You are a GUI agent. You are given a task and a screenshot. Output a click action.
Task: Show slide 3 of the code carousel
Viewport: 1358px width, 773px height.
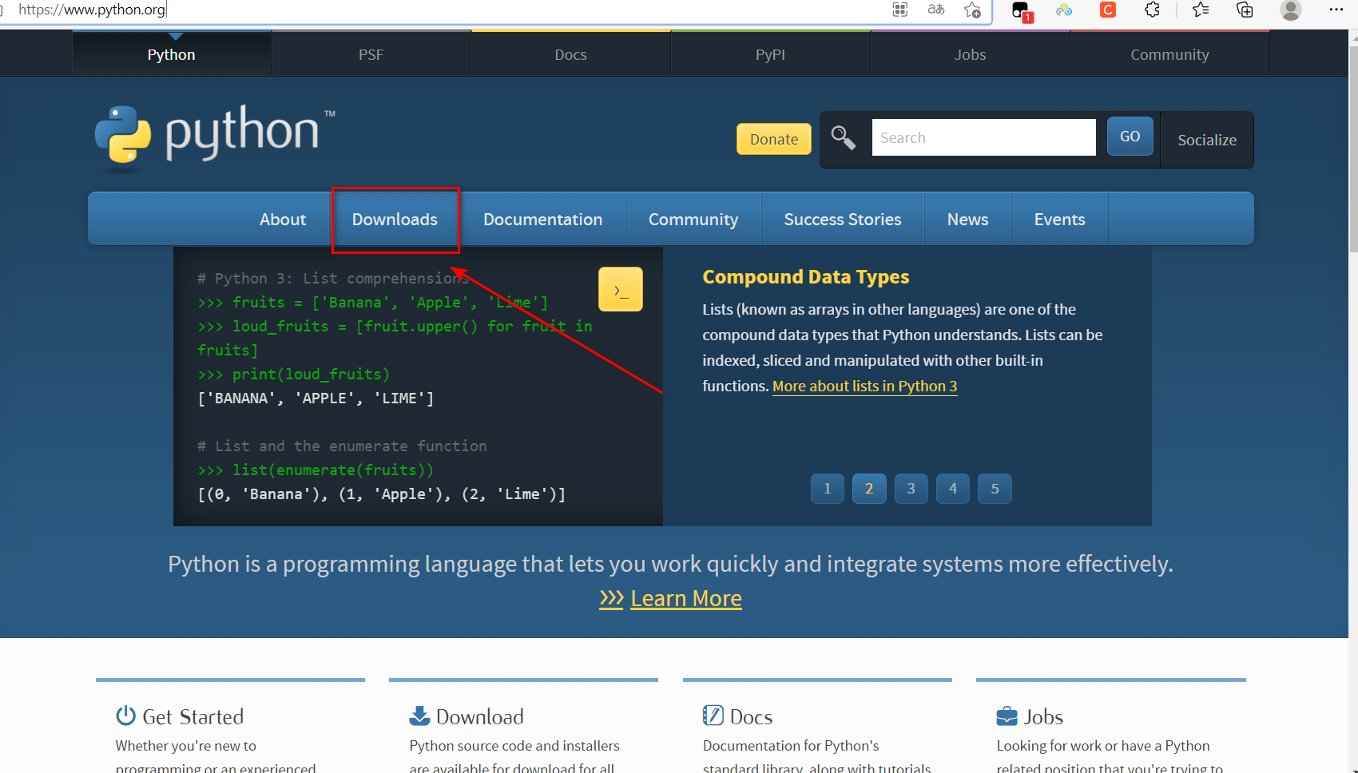(x=911, y=489)
